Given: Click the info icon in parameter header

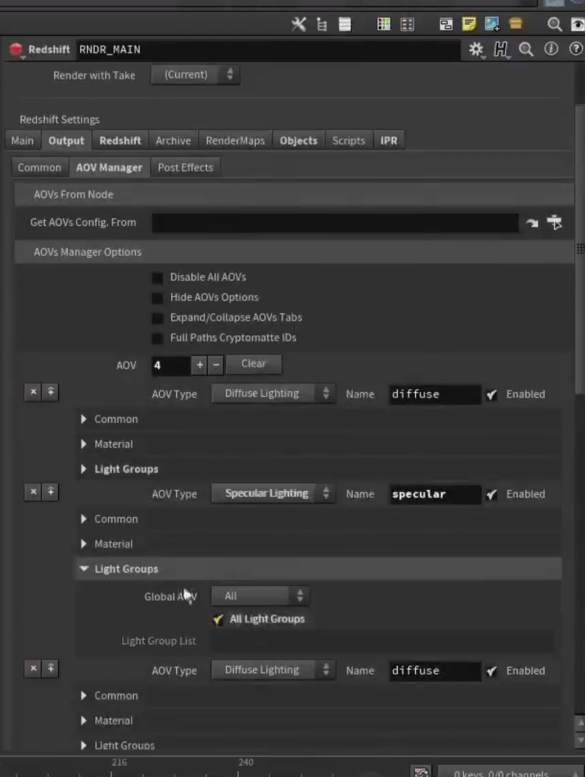Looking at the screenshot, I should click(551, 49).
